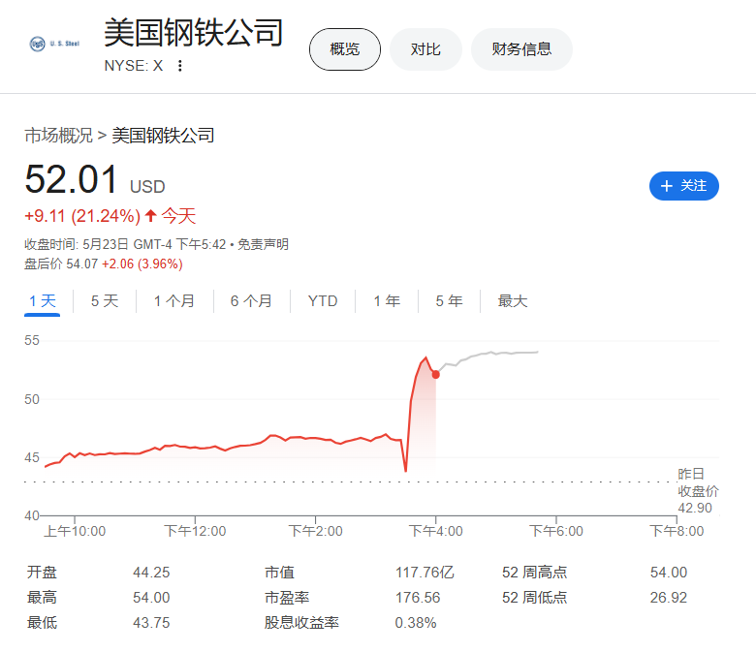Image resolution: width=756 pixels, height=652 pixels.
Task: Click the NYSE: X ticker text
Action: coord(134,66)
